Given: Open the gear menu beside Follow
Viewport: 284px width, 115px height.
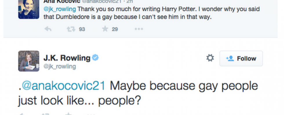Looking at the screenshot, I should point(210,58).
